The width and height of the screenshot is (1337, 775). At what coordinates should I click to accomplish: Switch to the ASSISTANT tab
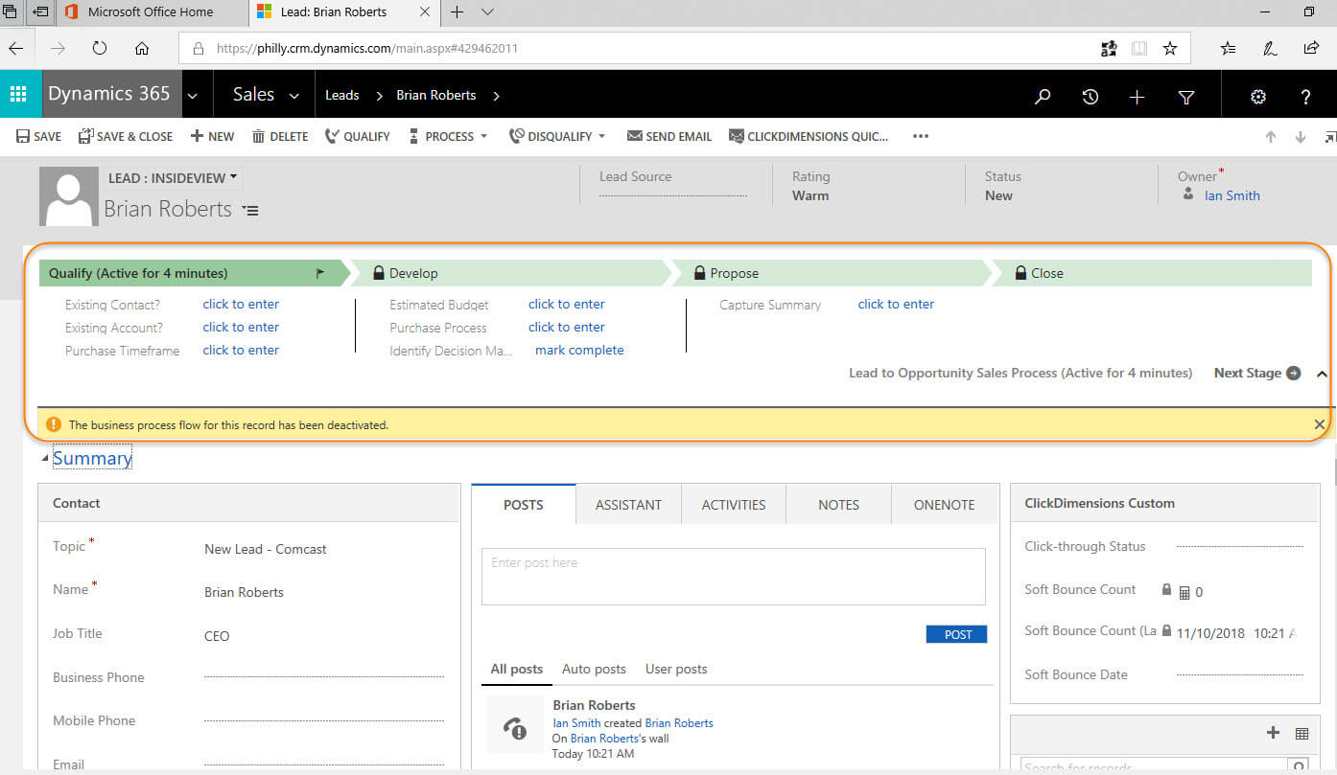(628, 505)
